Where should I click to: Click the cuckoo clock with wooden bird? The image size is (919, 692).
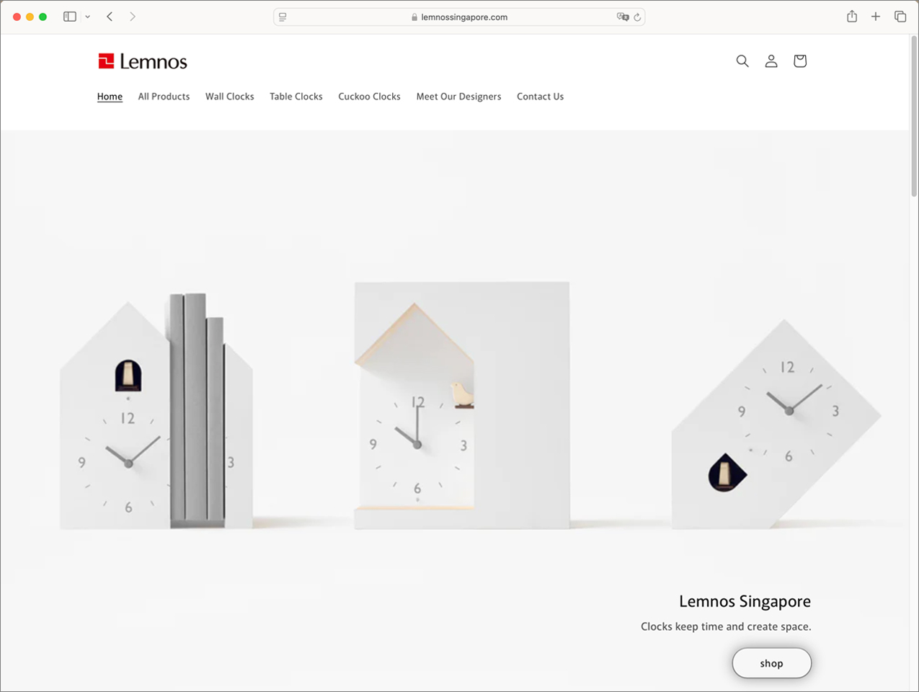coord(461,405)
